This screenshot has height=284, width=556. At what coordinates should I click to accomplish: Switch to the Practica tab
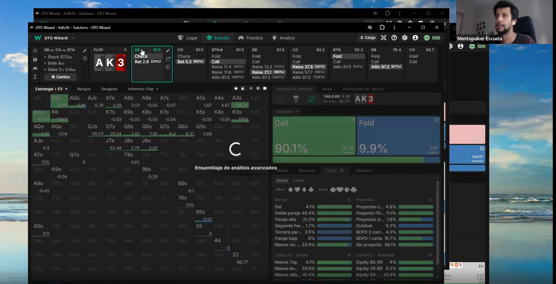pos(251,38)
